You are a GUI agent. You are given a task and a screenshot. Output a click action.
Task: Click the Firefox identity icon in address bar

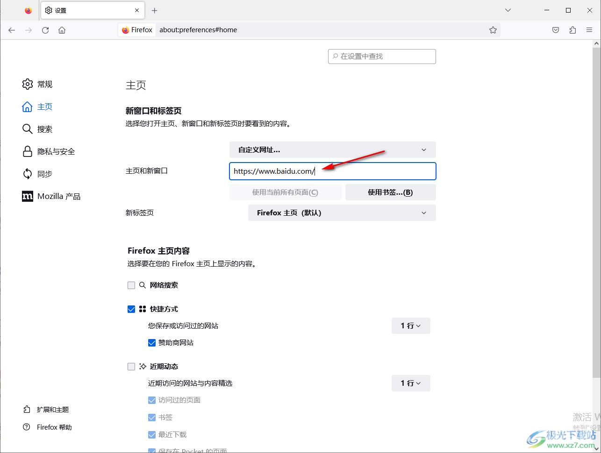[137, 30]
